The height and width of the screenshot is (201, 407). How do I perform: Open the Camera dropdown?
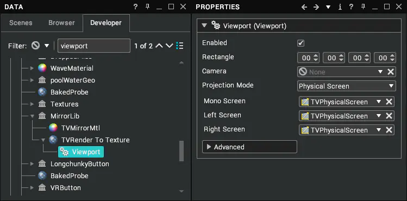(380, 72)
